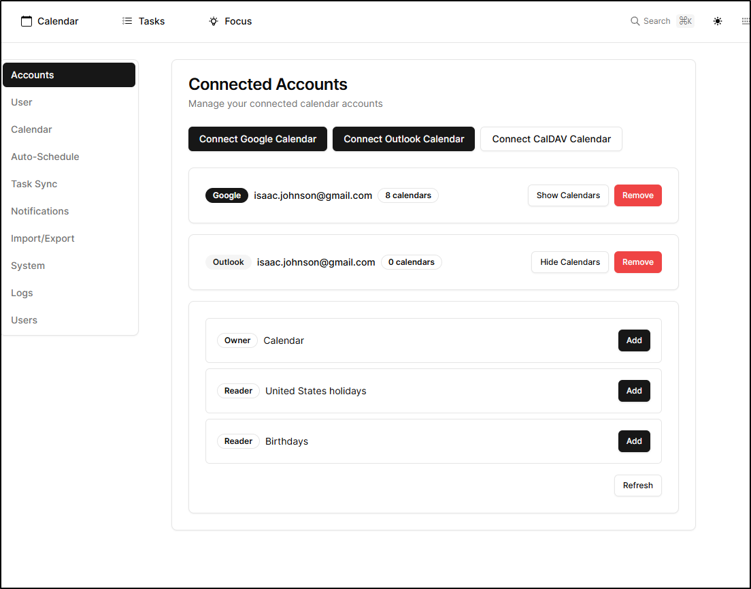The image size is (751, 589).
Task: Click the Search field
Action: [x=662, y=21]
